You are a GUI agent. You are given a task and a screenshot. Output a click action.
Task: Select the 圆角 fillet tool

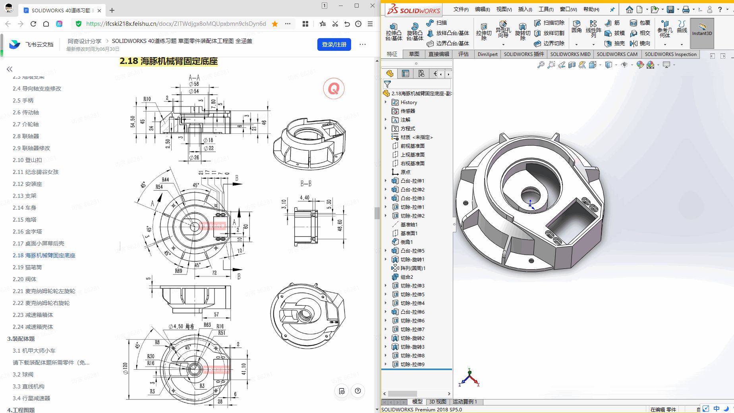click(x=577, y=27)
